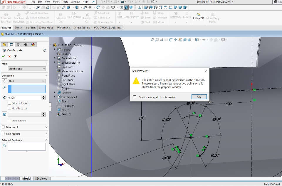Screen dimensions: 282x186
Task: Open the Insert menu
Action: click(x=56, y=2)
